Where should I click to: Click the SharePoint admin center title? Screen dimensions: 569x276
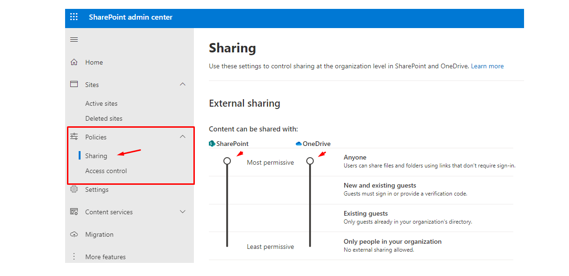pos(131,17)
